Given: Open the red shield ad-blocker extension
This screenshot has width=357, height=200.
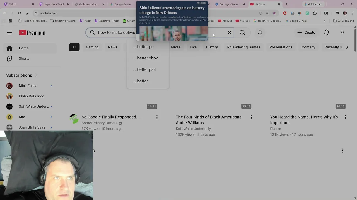Looking at the screenshot, I should tap(284, 13).
